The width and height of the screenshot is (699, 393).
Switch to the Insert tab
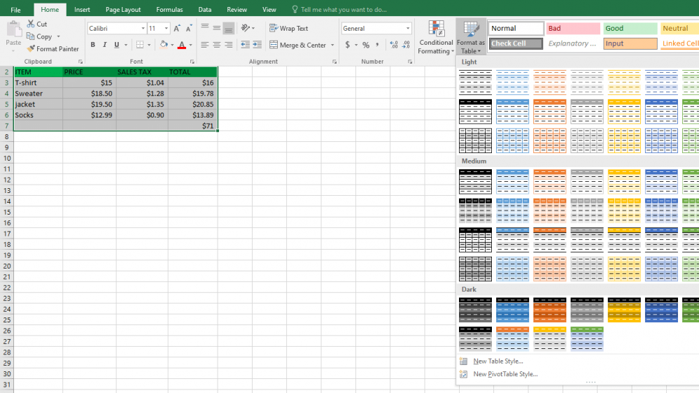[82, 9]
